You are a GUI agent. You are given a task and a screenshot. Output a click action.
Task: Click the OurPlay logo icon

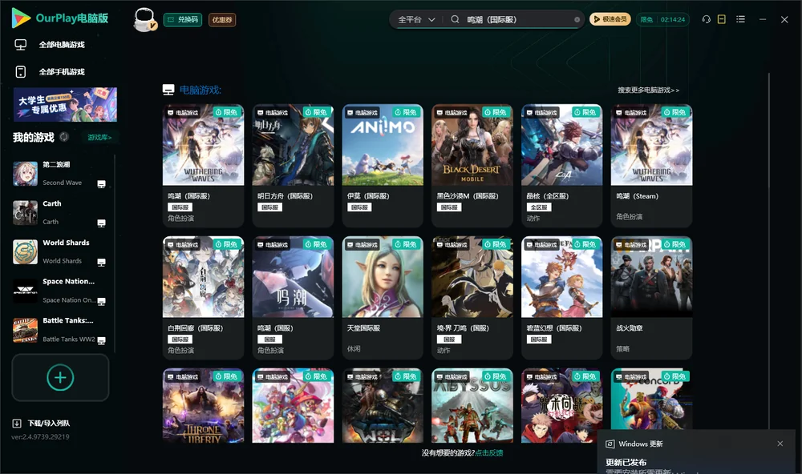[21, 18]
